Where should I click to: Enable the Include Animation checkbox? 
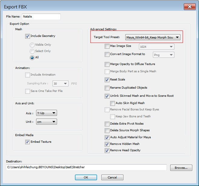(27, 75)
